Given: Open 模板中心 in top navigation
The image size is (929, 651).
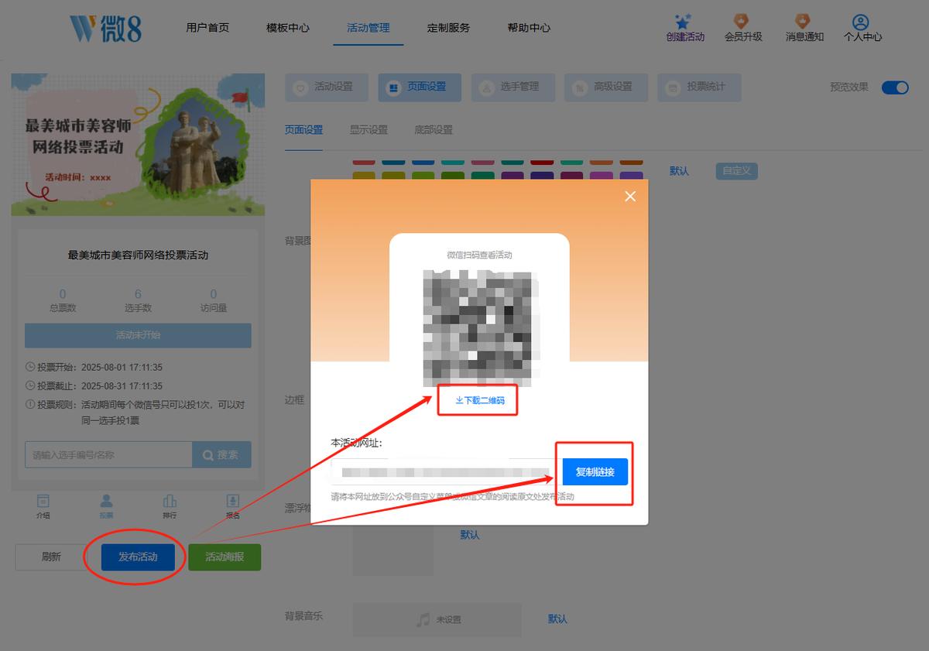Looking at the screenshot, I should (288, 28).
